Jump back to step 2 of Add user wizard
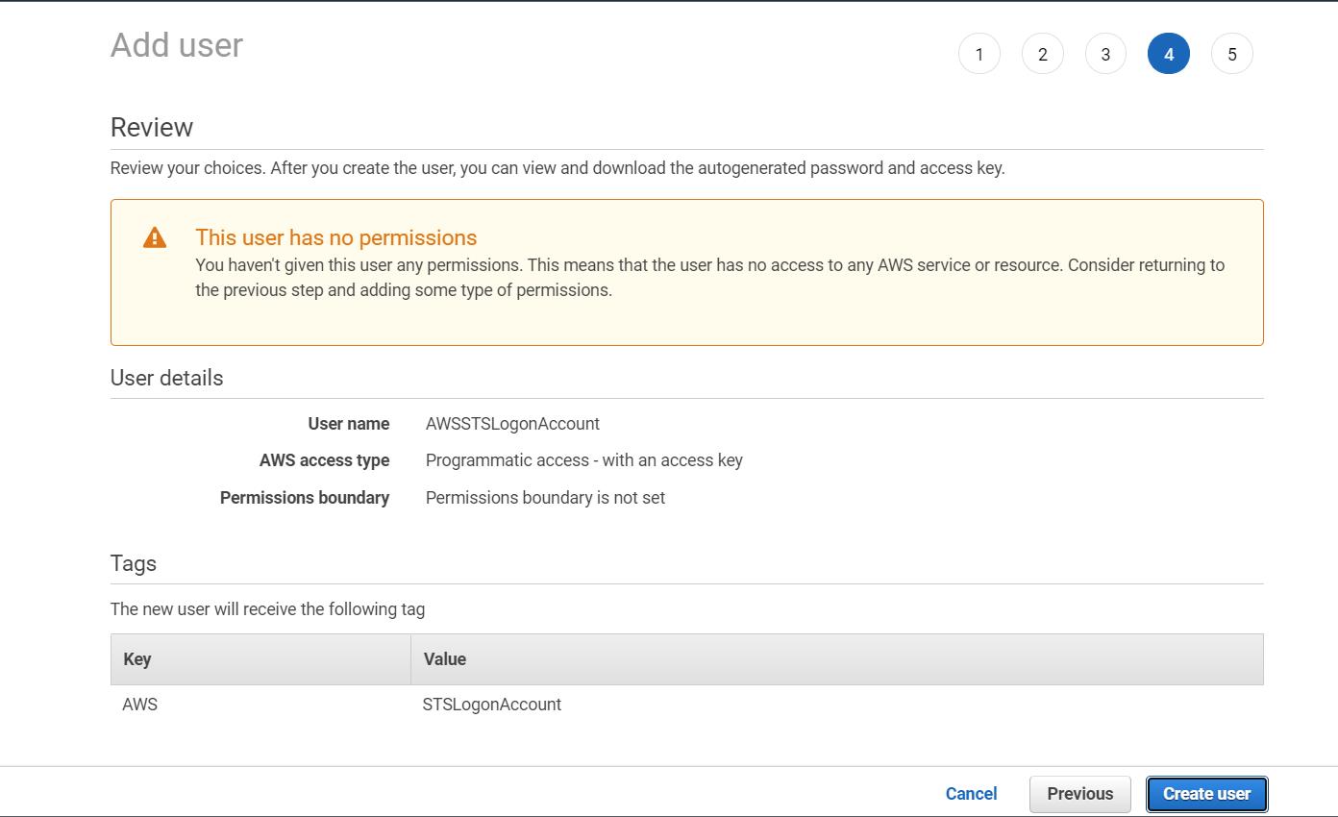 tap(1042, 54)
